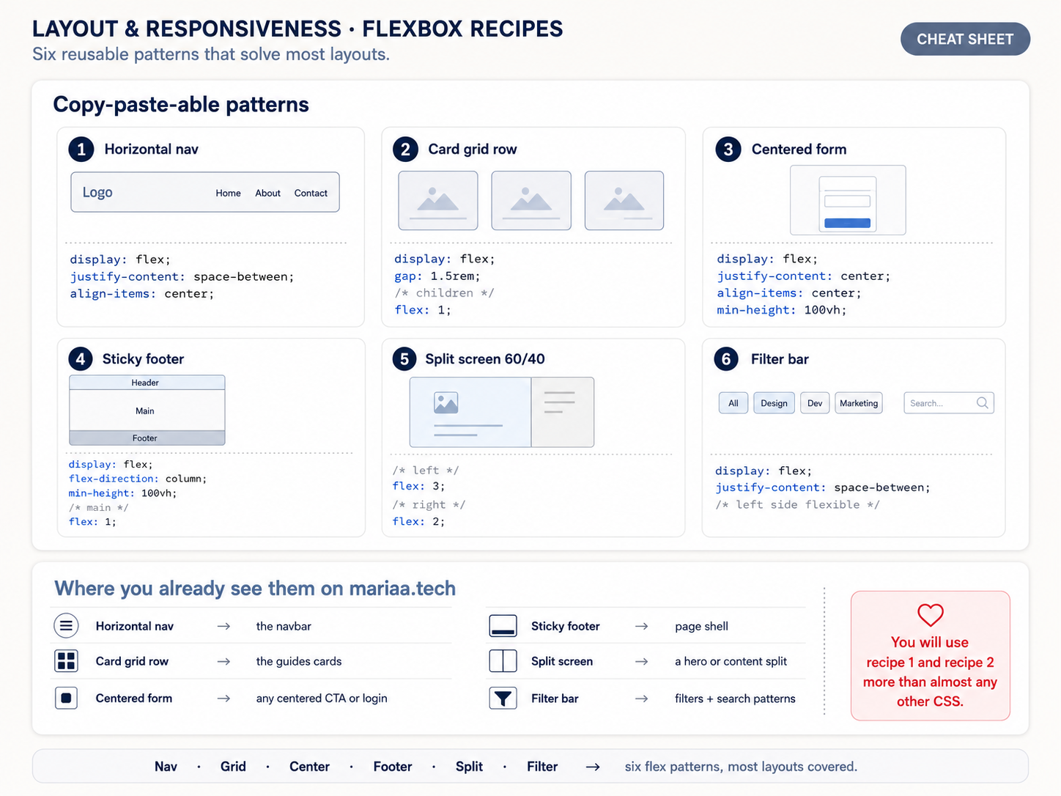Click the About link in the nav mockup
The width and height of the screenshot is (1061, 796).
pos(267,193)
